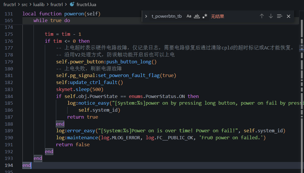Click the 无结果 no-results label

tap(217, 16)
